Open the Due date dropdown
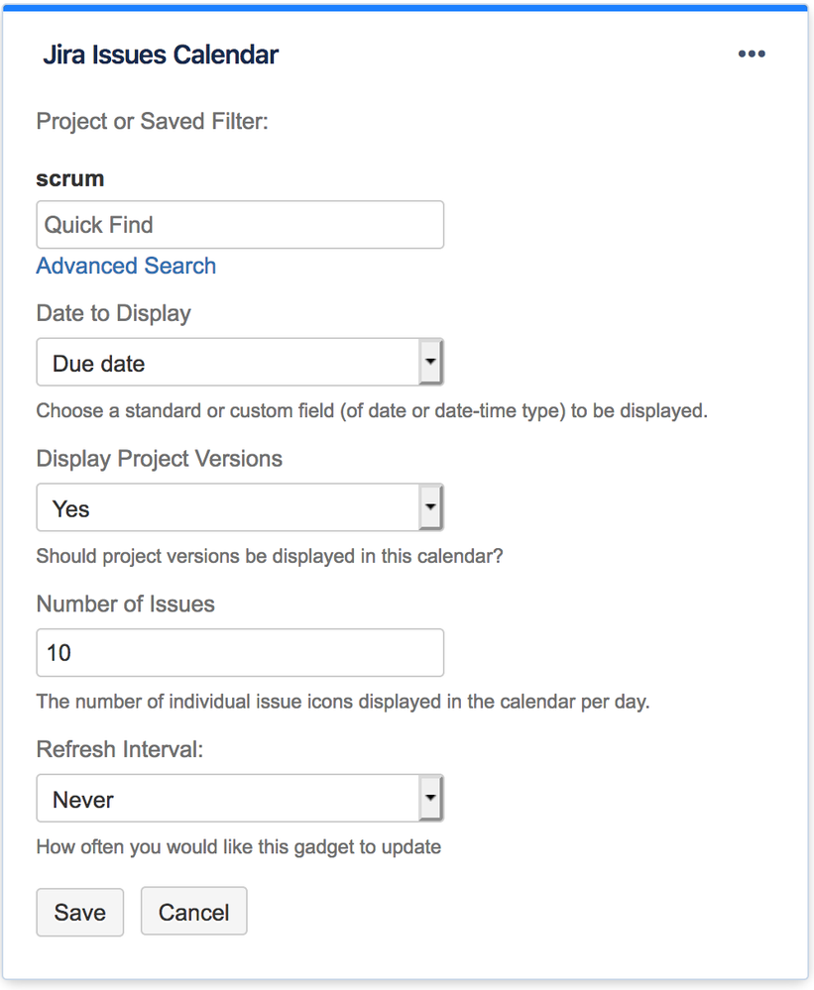The height and width of the screenshot is (990, 814). [x=239, y=363]
